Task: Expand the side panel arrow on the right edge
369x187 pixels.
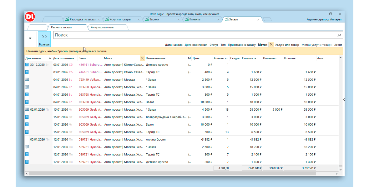Action: point(344,100)
